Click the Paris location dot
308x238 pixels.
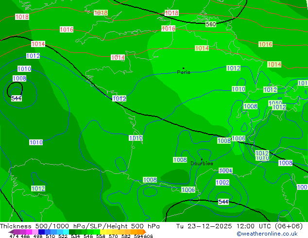(184, 68)
